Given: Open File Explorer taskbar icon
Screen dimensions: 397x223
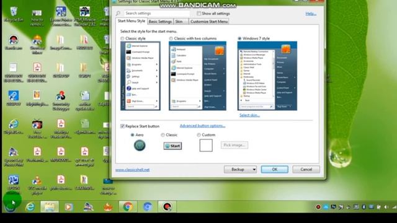Looking at the screenshot, I should (50, 206).
